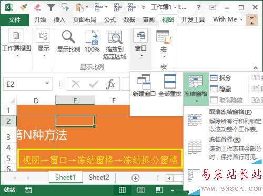Open the paste clipboard icon
263x196 pixels.
79,7
